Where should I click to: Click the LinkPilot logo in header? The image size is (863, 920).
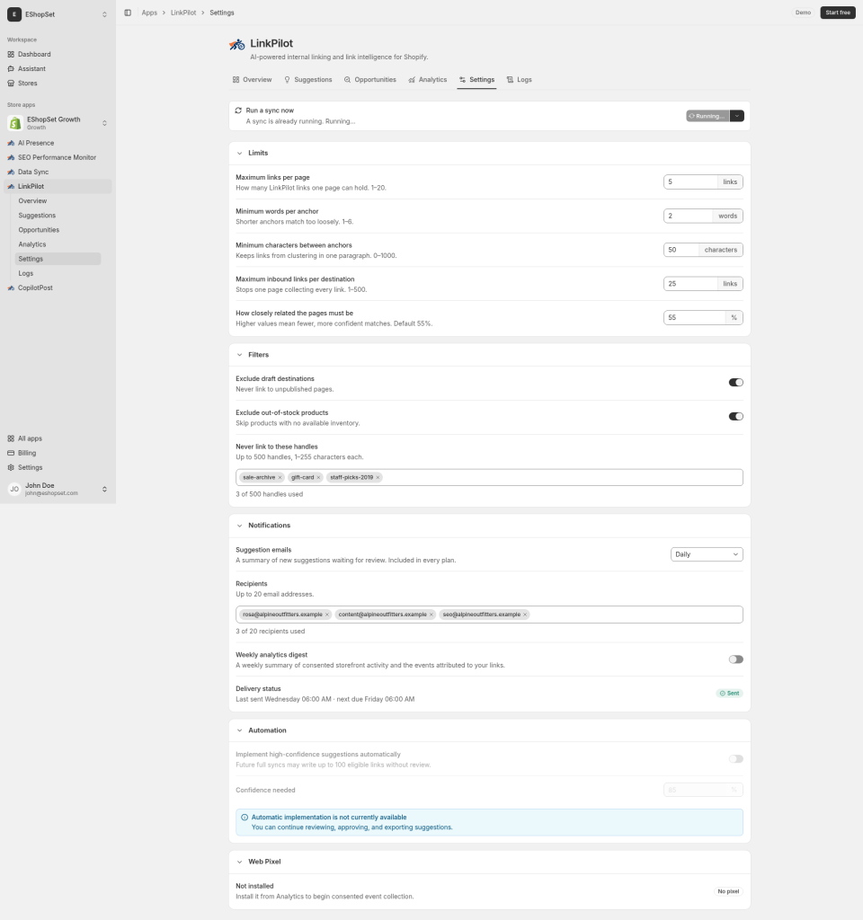tap(237, 44)
